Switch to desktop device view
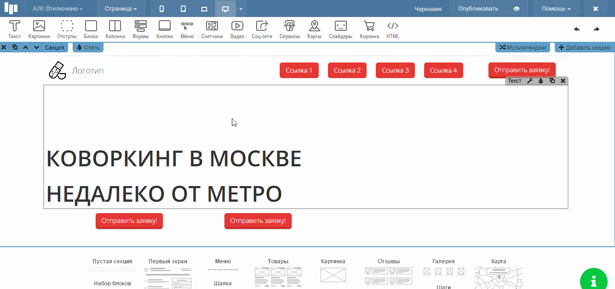 pyautogui.click(x=225, y=9)
